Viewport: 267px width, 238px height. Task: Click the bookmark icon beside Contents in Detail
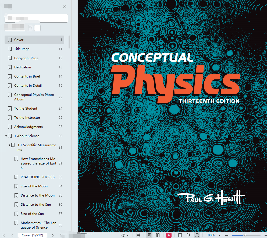[10, 86]
